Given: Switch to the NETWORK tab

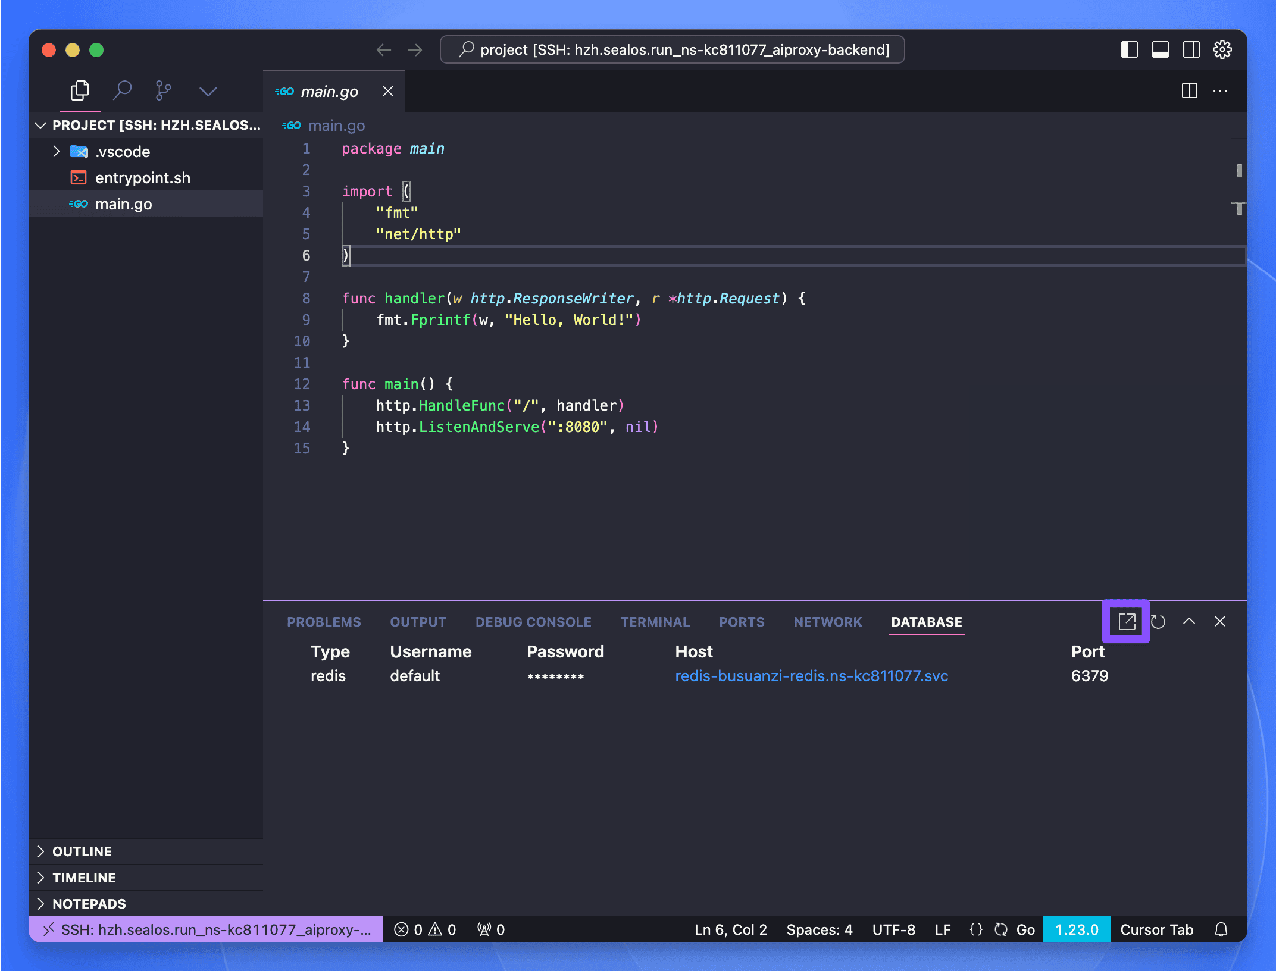Looking at the screenshot, I should click(827, 622).
